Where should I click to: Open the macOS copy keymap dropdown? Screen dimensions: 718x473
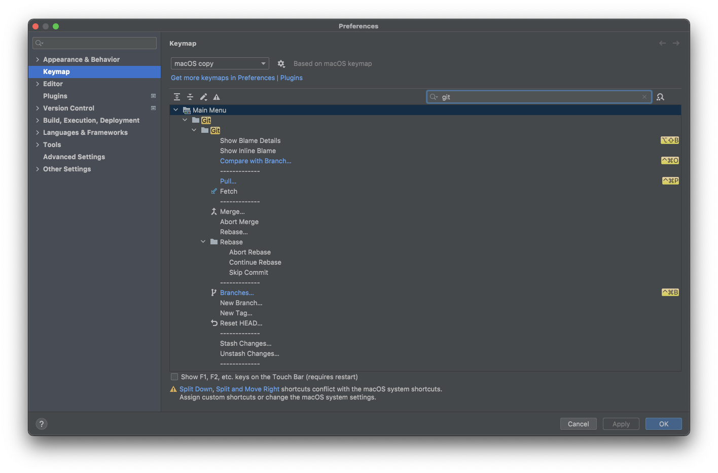(220, 63)
